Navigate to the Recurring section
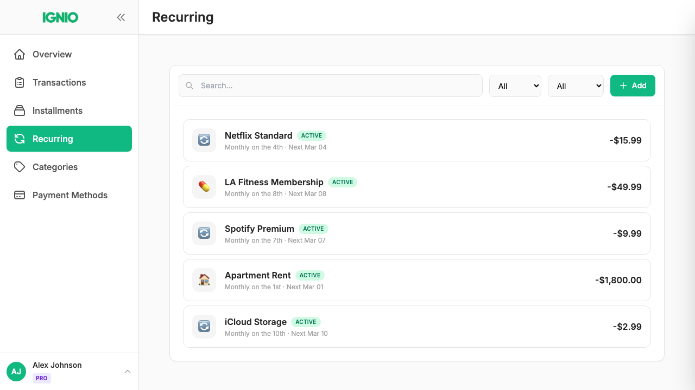This screenshot has width=695, height=390. click(x=53, y=139)
